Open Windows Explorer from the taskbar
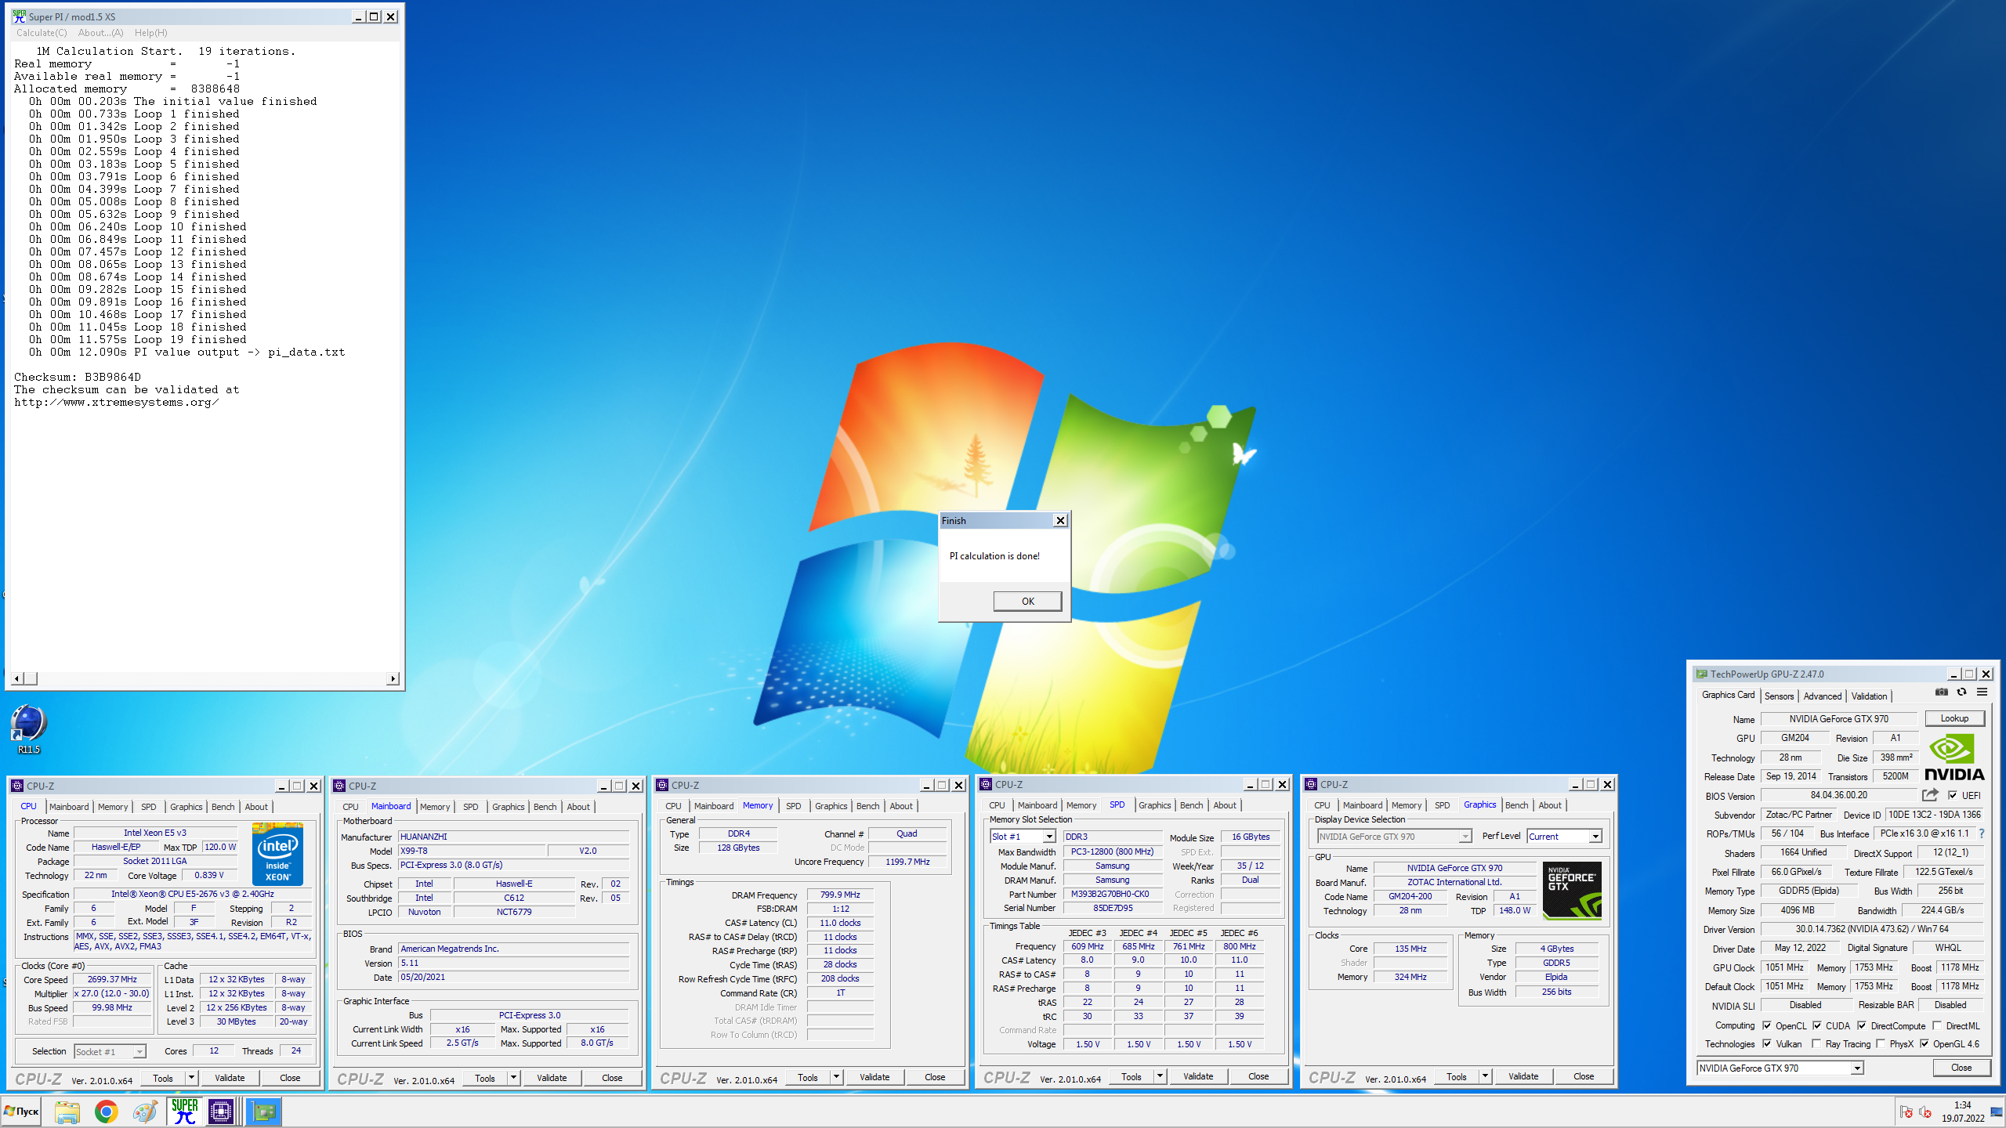Viewport: 2006px width, 1128px height. point(67,1112)
